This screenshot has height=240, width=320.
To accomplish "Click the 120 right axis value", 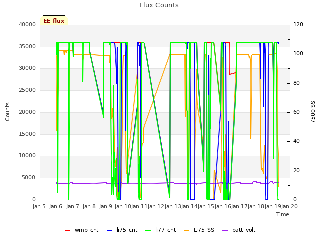I will [298, 24].
